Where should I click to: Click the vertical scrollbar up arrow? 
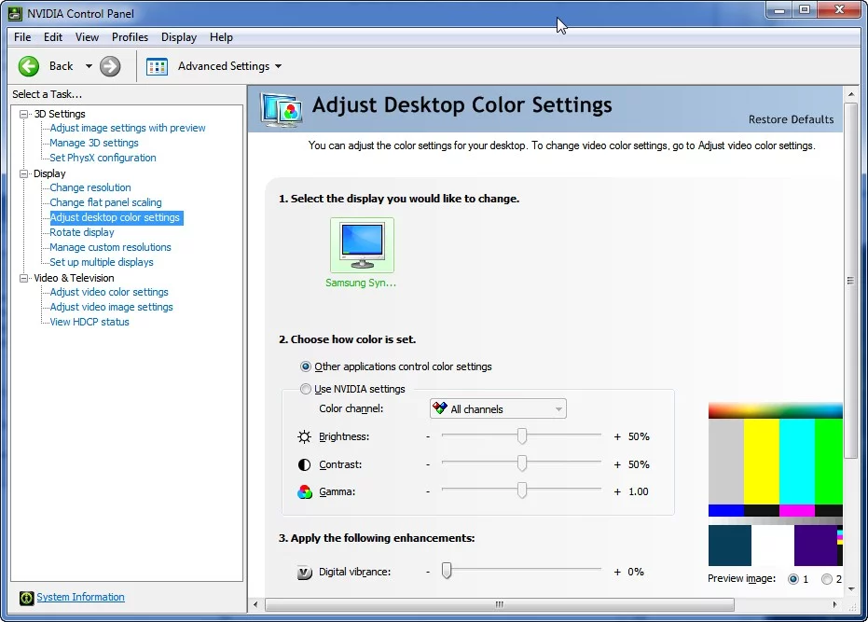coord(851,95)
